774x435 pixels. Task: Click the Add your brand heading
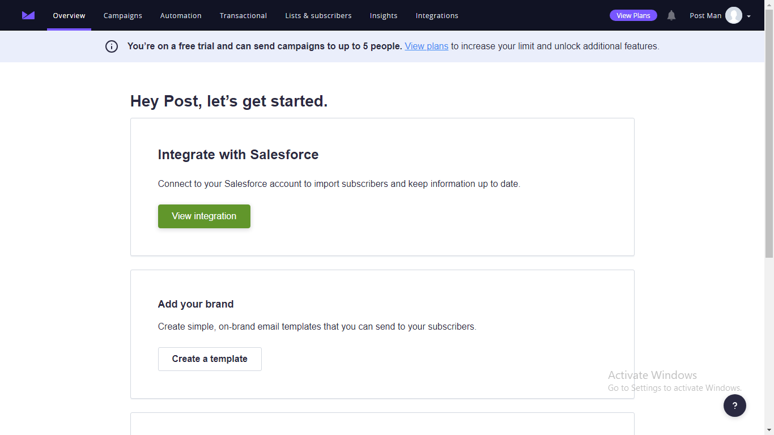[x=195, y=304]
